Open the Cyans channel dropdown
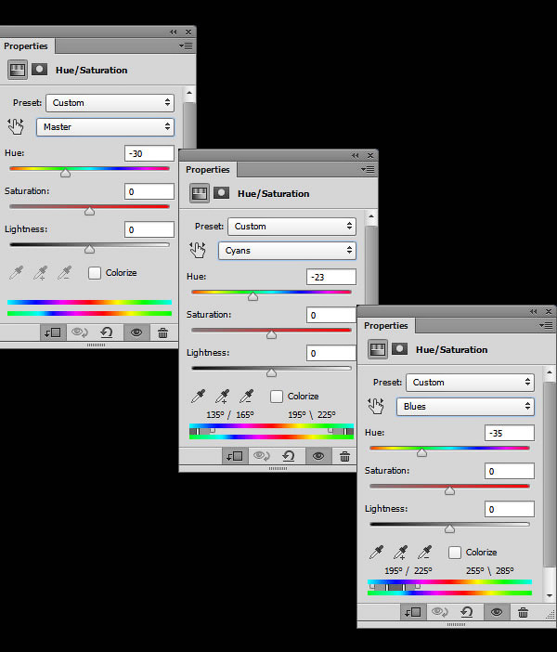 pyautogui.click(x=287, y=251)
